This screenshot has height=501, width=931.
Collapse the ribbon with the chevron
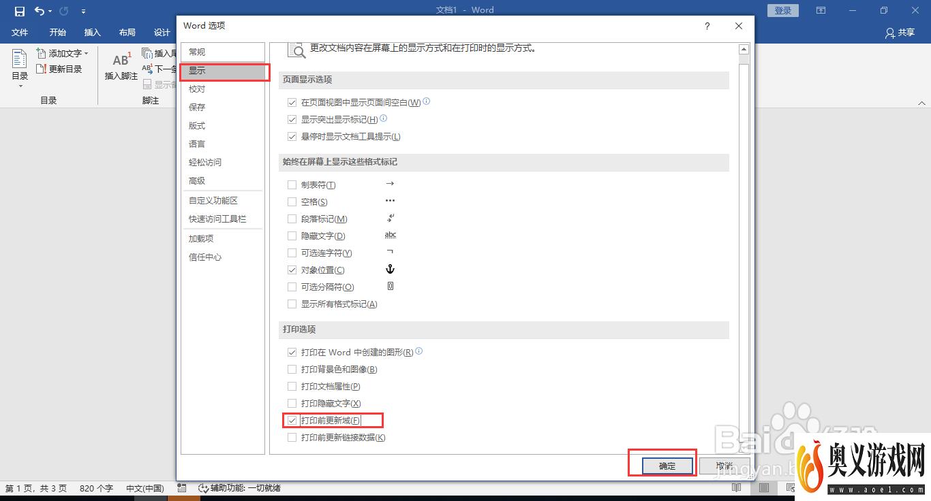(921, 102)
